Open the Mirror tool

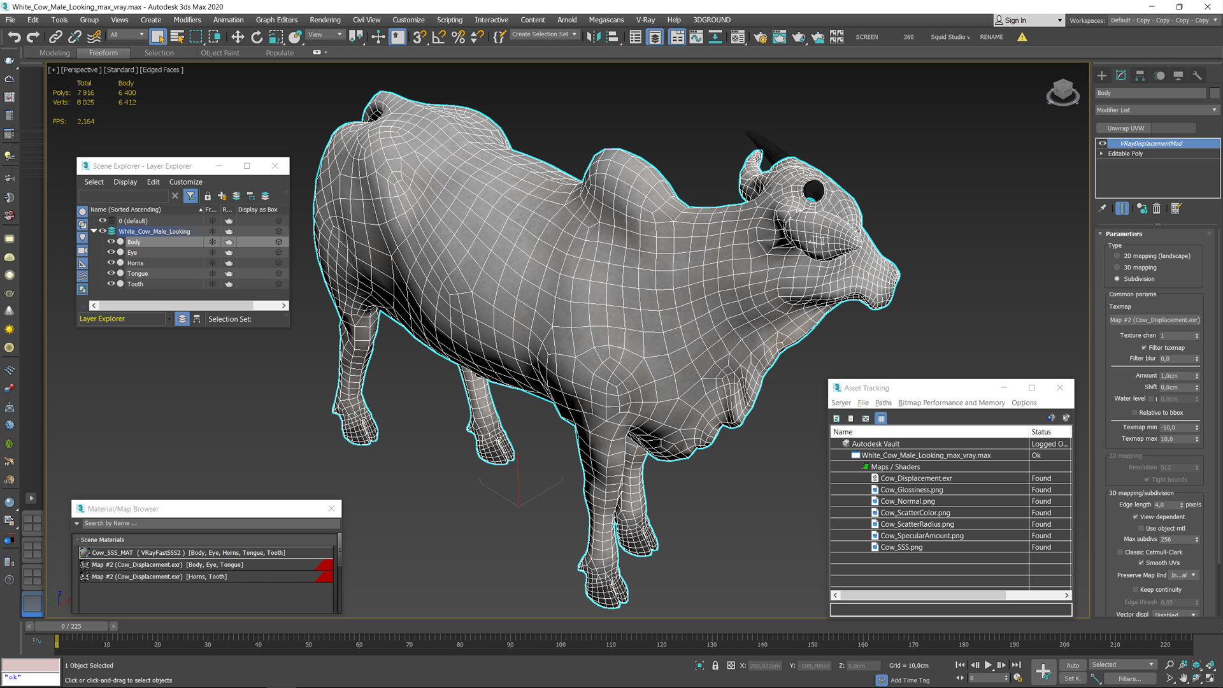pos(593,37)
